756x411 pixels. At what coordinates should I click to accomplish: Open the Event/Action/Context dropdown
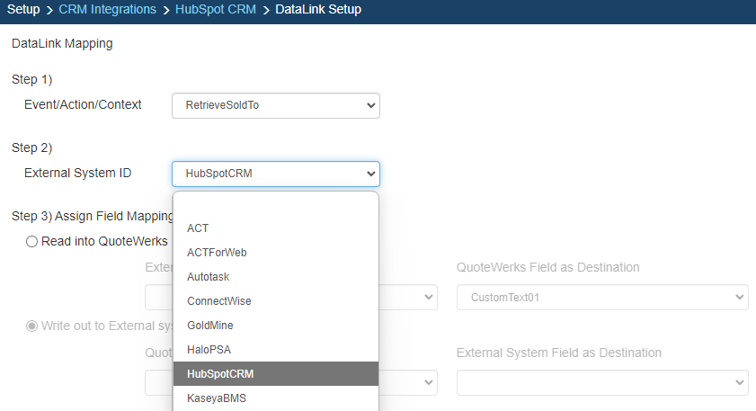click(275, 105)
